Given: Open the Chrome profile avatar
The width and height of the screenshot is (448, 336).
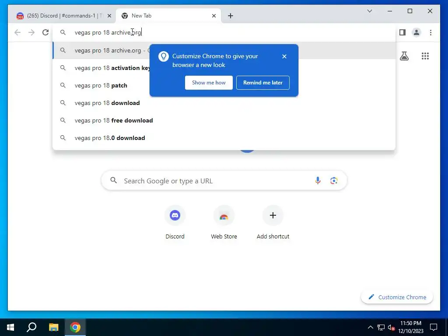Looking at the screenshot, I should click(416, 32).
